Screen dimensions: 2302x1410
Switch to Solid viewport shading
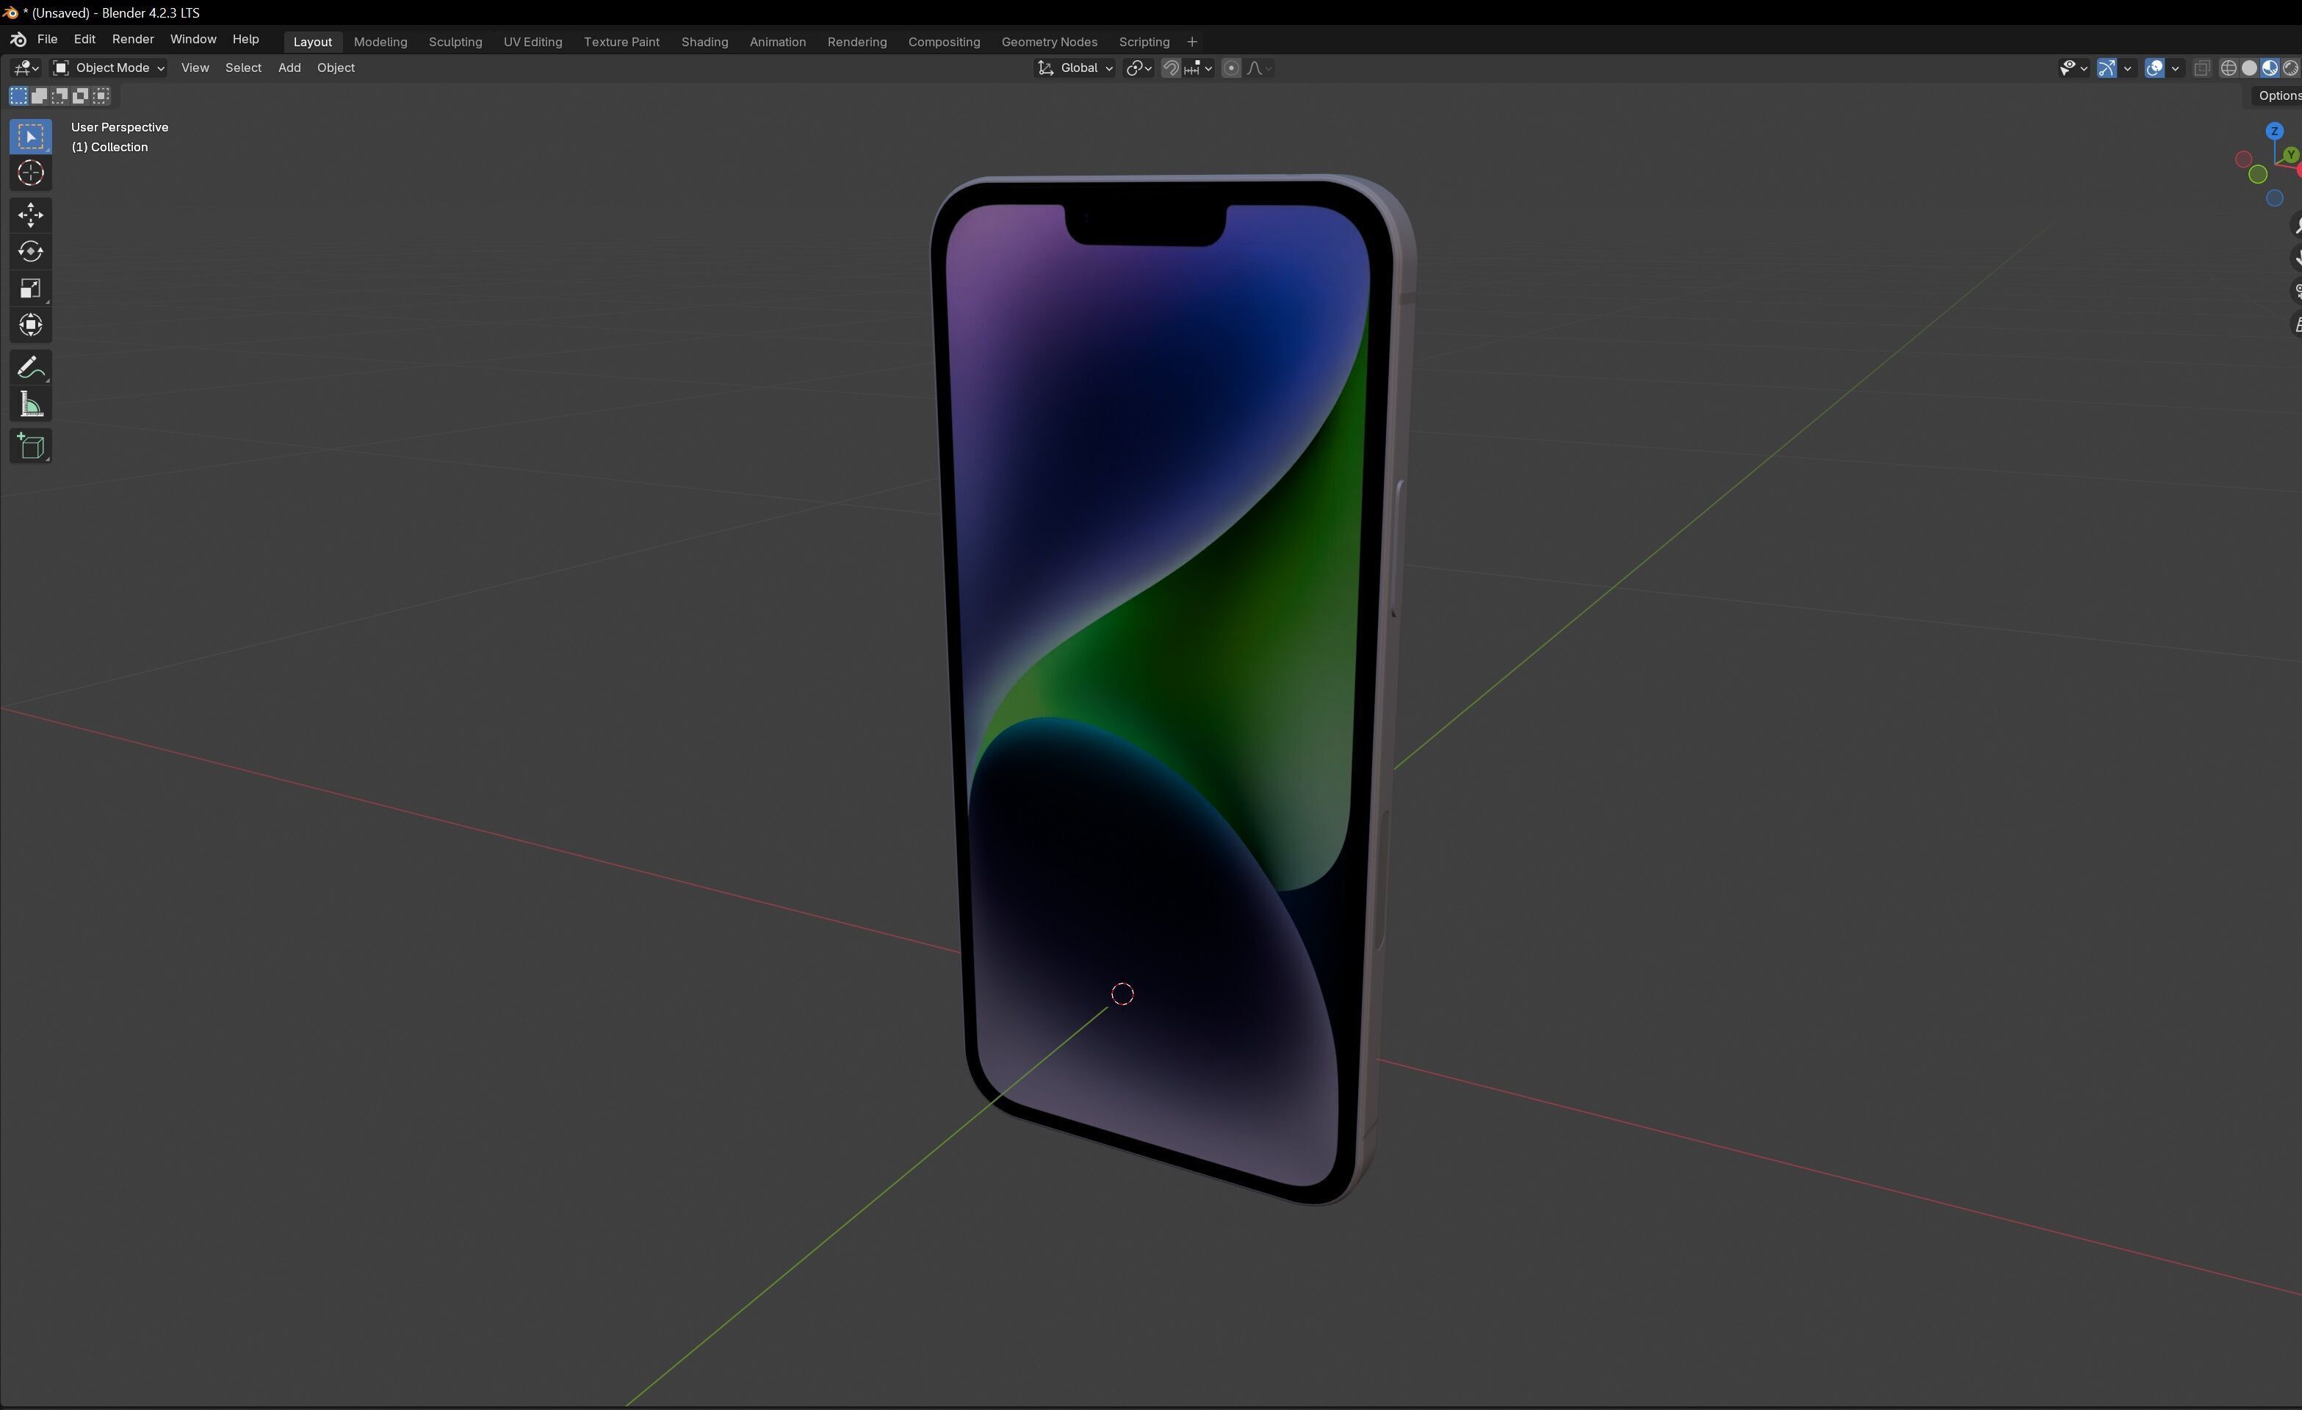coord(2250,68)
